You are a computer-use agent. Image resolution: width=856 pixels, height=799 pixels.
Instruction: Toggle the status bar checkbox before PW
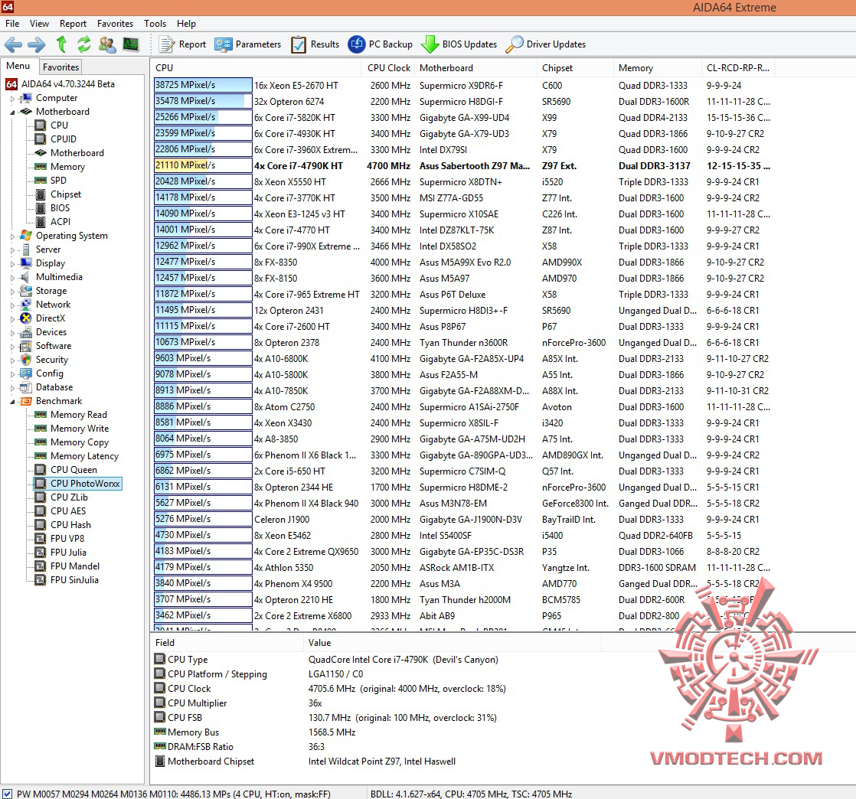[7, 794]
